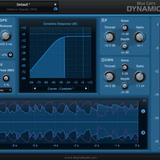Image resolution: width=160 pixels, height=160 pixels.
Task: Click the 400.0 ms release value
Action: (x=6, y=44)
